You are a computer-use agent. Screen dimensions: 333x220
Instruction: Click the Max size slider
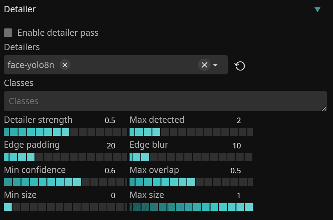click(x=191, y=207)
